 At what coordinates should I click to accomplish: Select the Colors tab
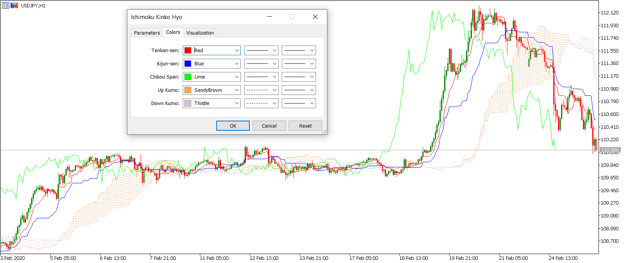tap(173, 32)
